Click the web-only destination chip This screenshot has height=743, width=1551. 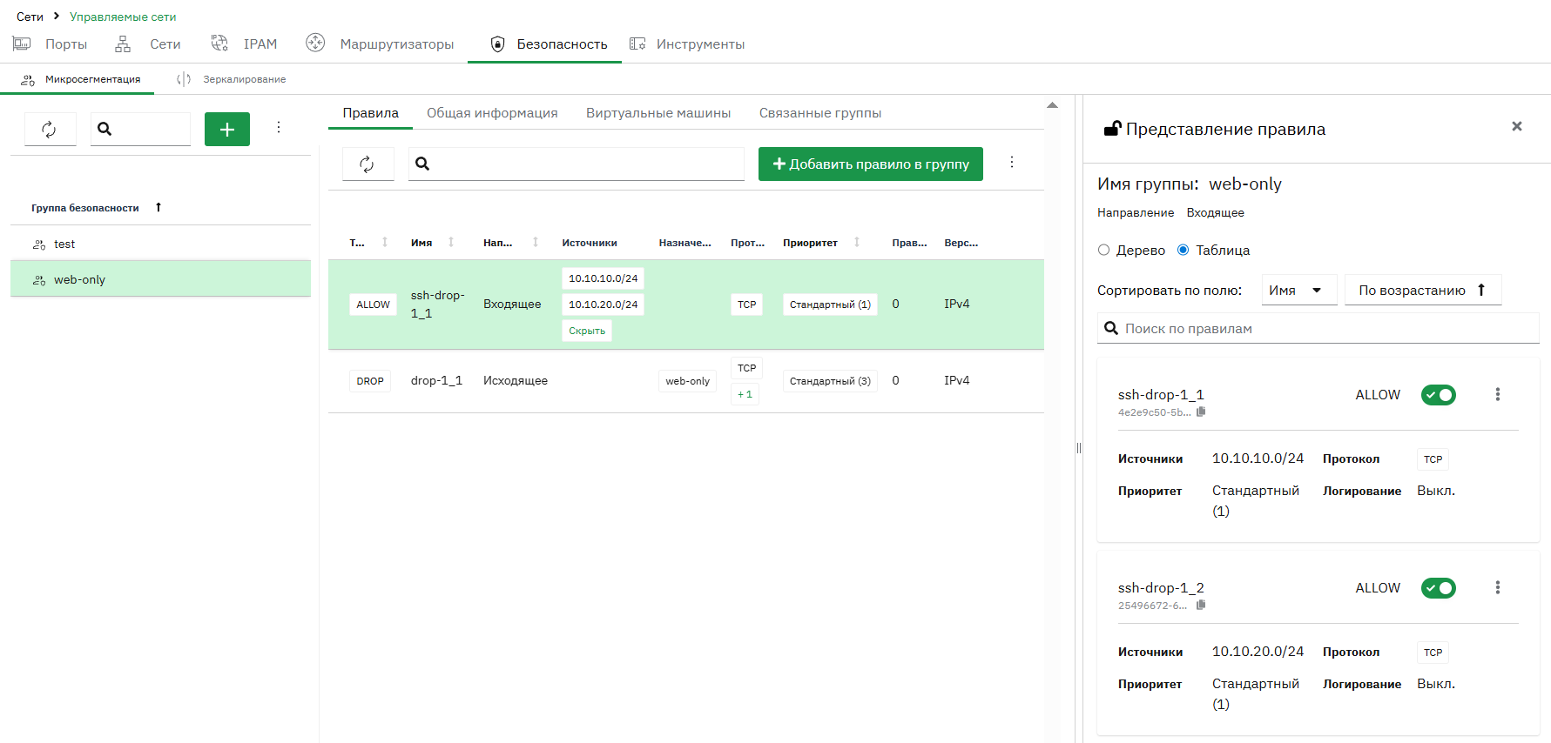(x=688, y=381)
